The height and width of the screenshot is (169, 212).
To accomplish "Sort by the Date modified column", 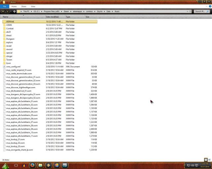I will pyautogui.click(x=55, y=17).
